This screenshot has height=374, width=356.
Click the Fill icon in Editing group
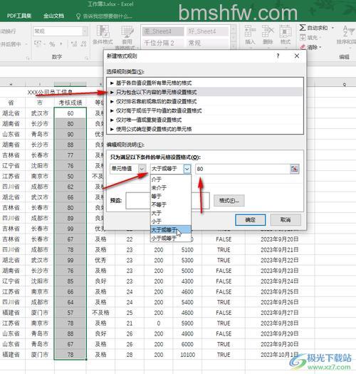click(303, 38)
